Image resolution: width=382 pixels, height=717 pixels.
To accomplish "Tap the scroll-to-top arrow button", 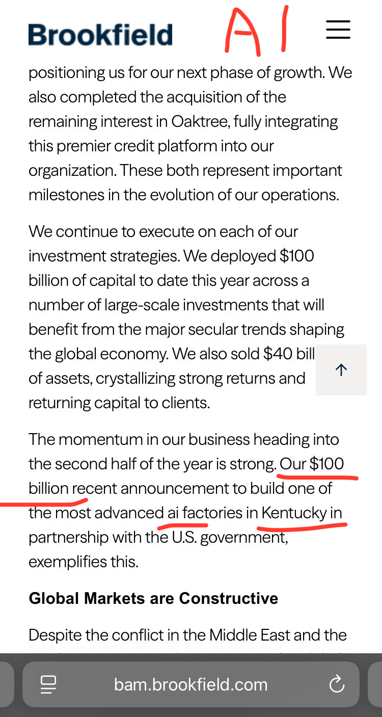I will (x=341, y=370).
